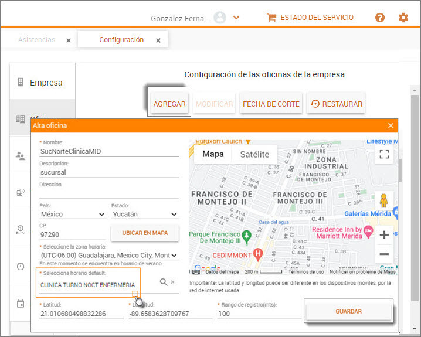Zoom out on the map
Viewport: 421px width, 337px height.
click(x=384, y=254)
